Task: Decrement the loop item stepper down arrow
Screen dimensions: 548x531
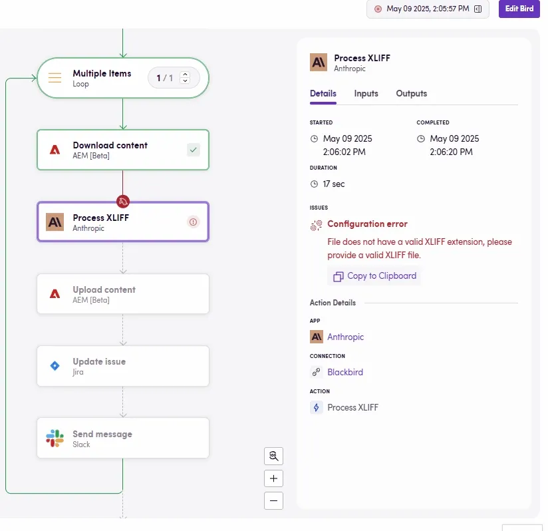Action: click(x=185, y=82)
